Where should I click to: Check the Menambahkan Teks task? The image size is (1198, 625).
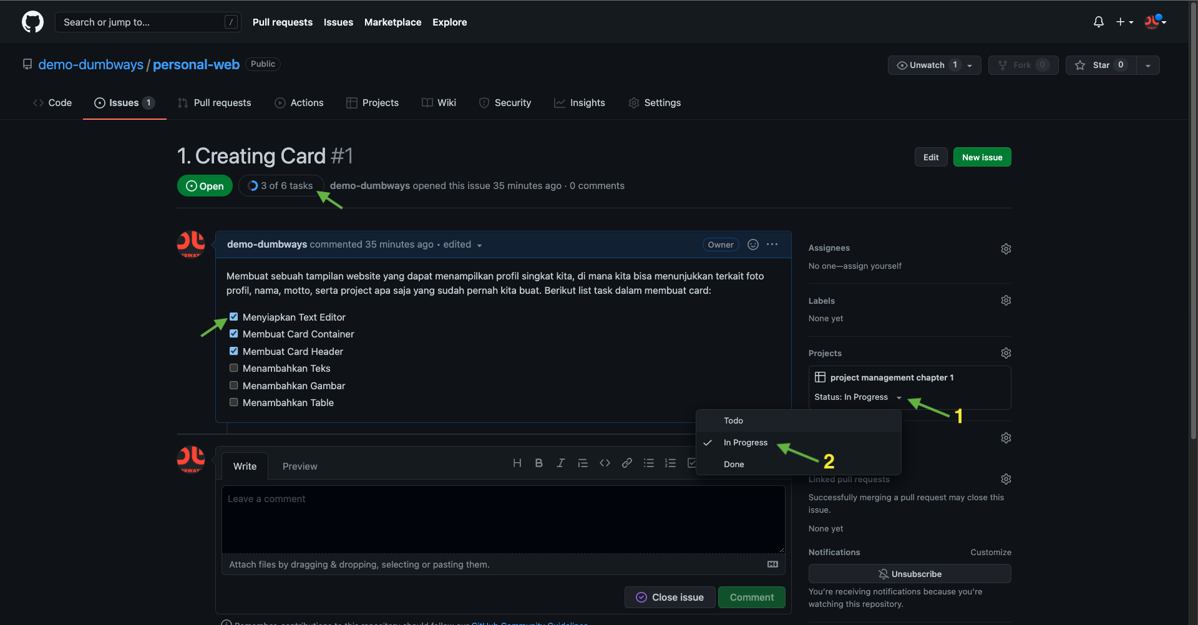[234, 368]
